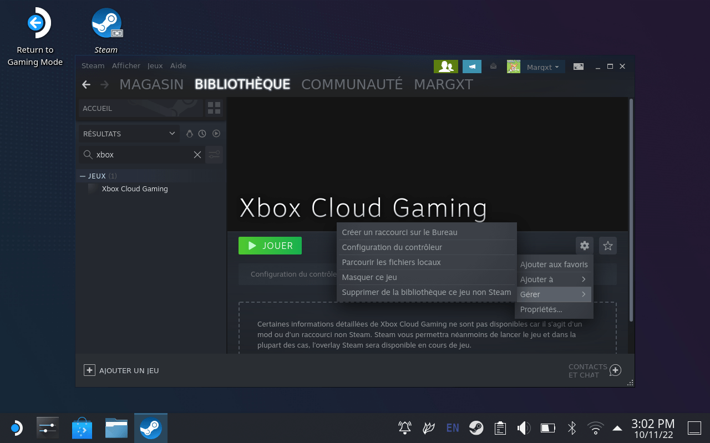Sort by recent activity clock icon
710x443 pixels.
point(202,134)
